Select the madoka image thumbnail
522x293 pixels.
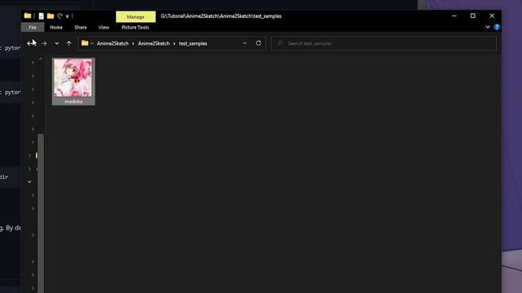(x=73, y=78)
